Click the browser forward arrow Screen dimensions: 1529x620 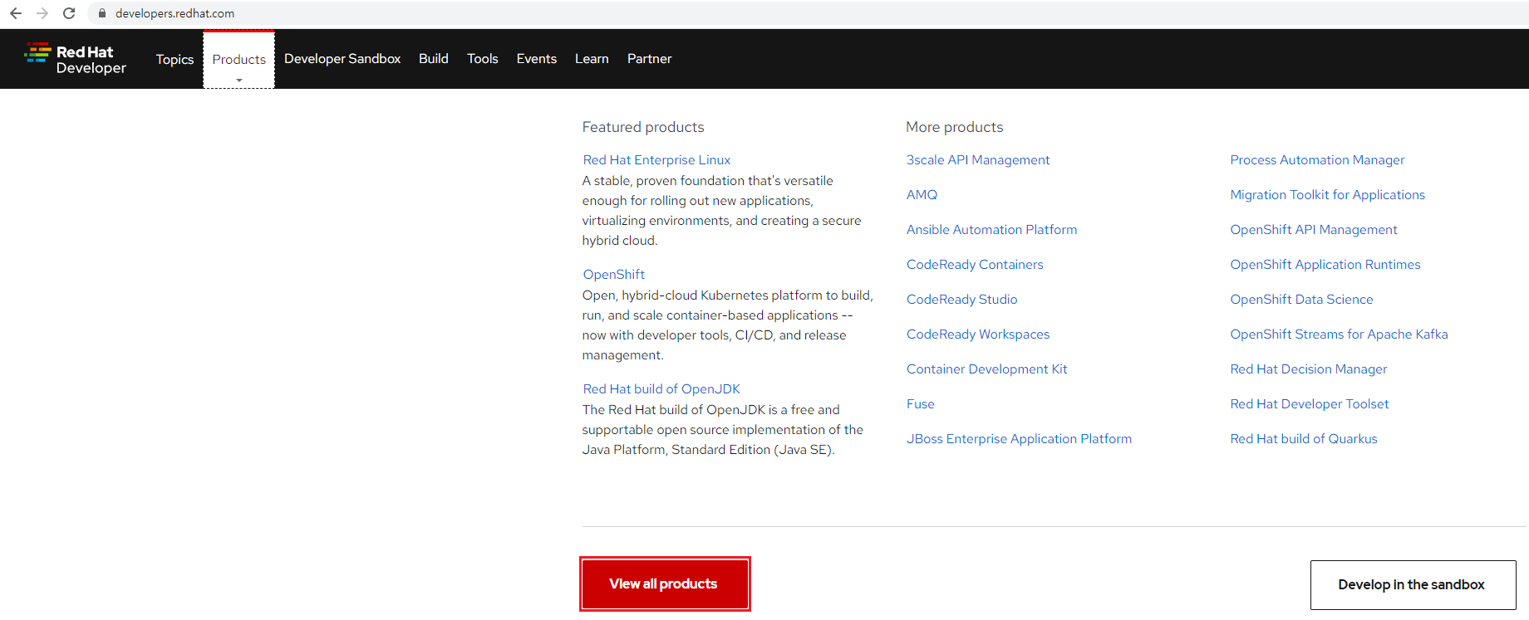pos(42,13)
